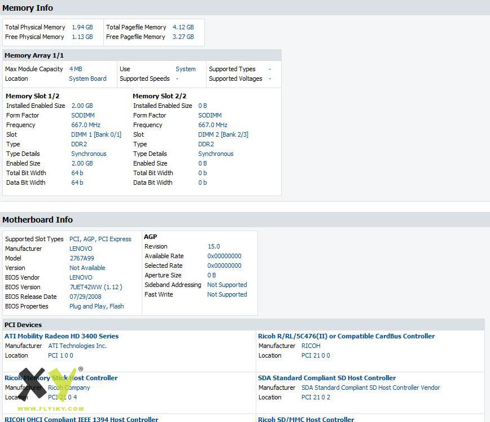
Task: Select Sideband Addressing value Not Supported
Action: pos(227,285)
